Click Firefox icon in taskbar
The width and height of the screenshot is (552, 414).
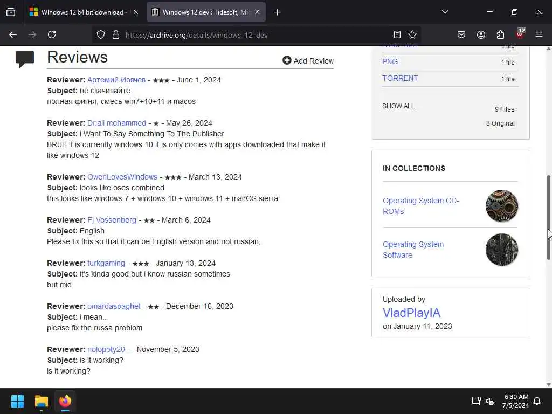point(65,401)
